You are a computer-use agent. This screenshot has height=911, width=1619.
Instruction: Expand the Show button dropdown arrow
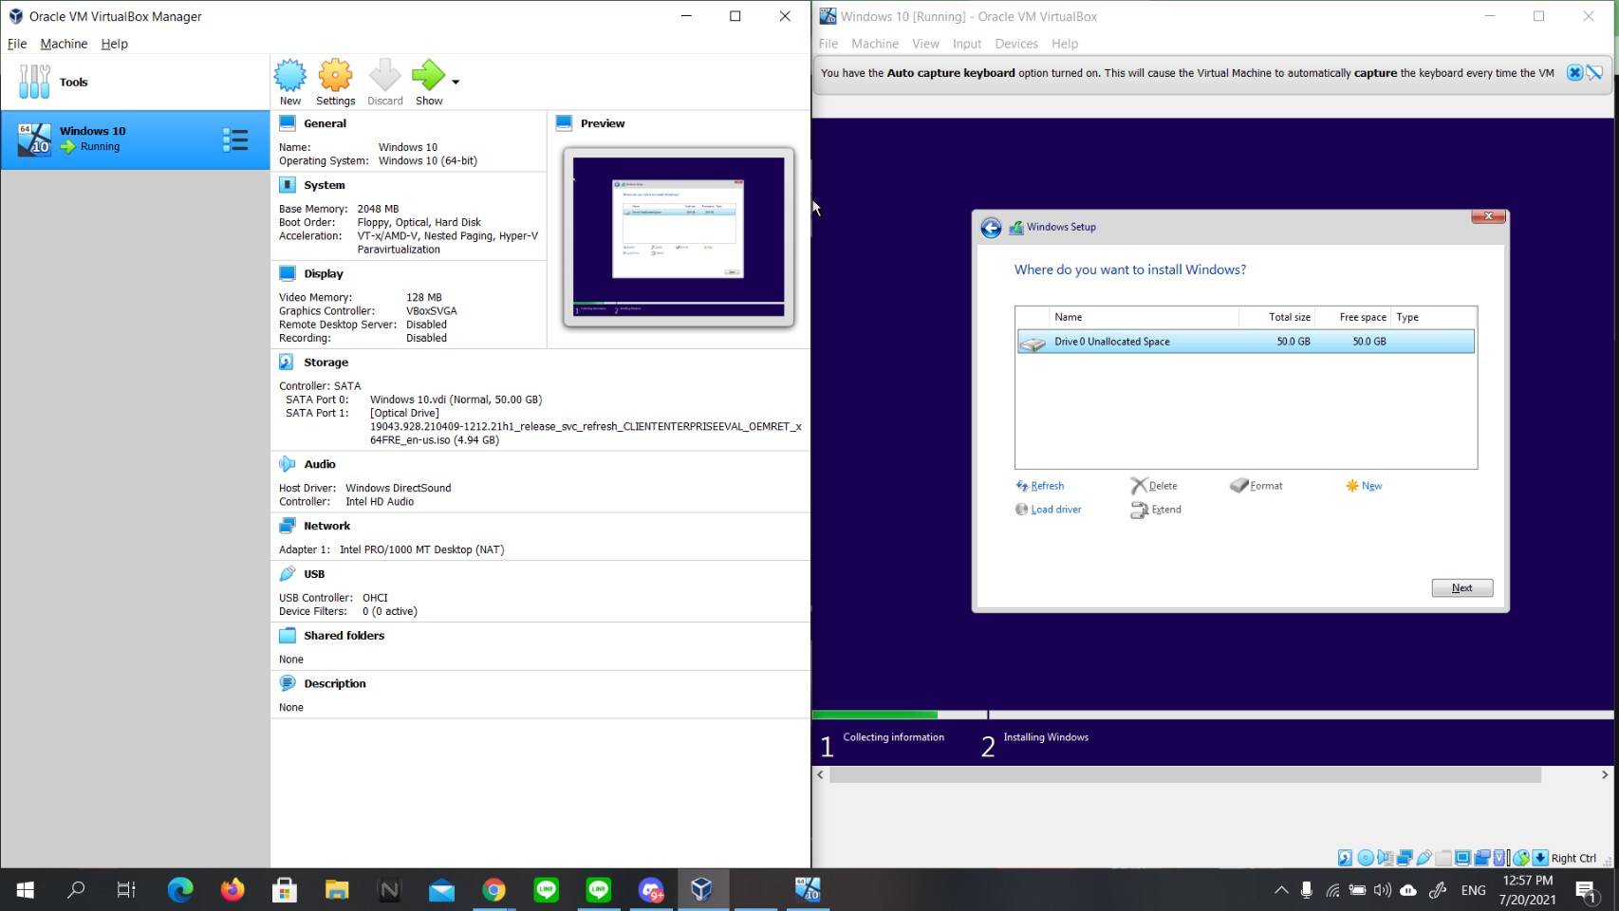tap(456, 82)
